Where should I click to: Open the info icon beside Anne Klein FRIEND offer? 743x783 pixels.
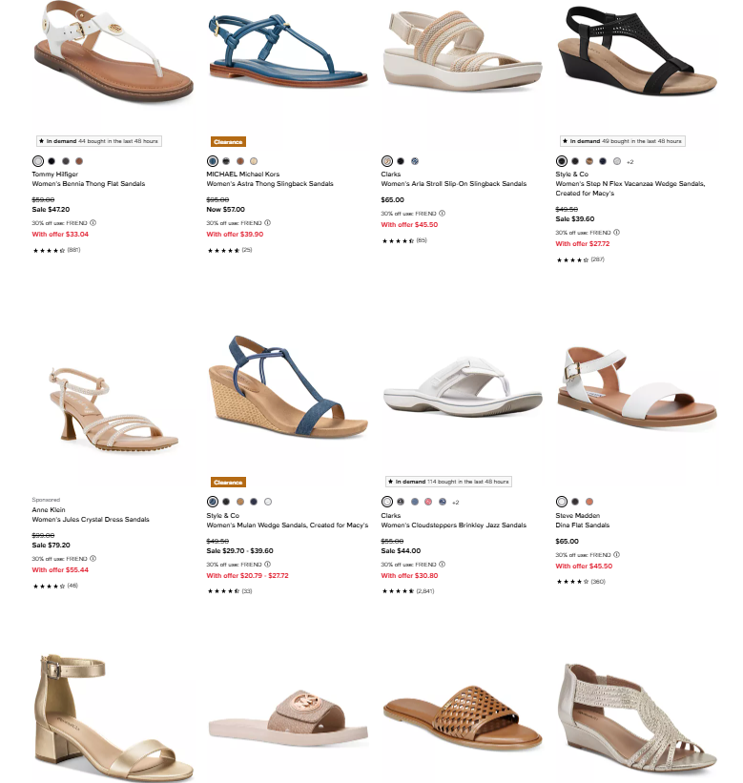pos(93,558)
